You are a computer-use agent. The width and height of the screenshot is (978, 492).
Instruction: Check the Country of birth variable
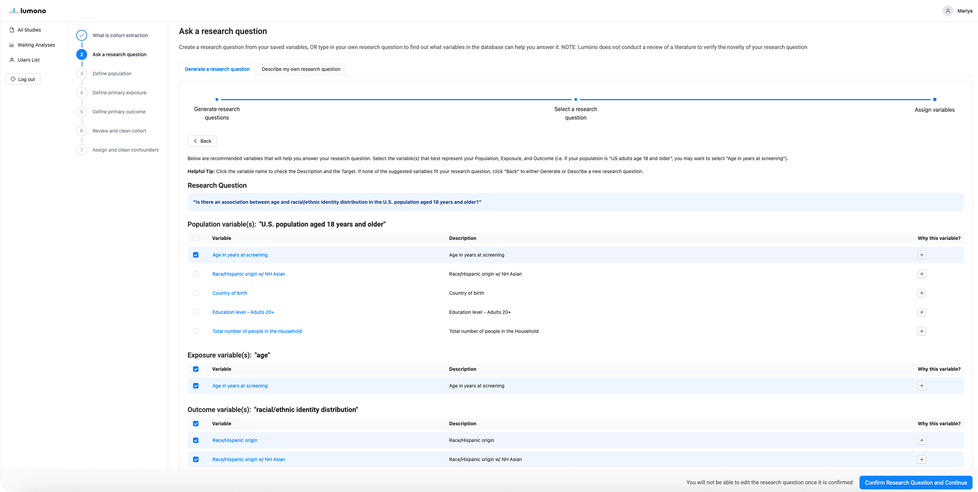click(196, 293)
